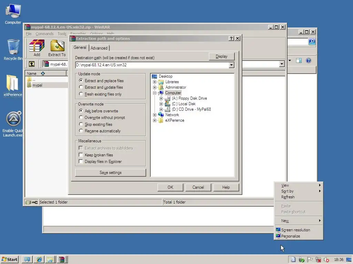This screenshot has height=264, width=353.
Task: Switch to the General tab
Action: coord(80,47)
